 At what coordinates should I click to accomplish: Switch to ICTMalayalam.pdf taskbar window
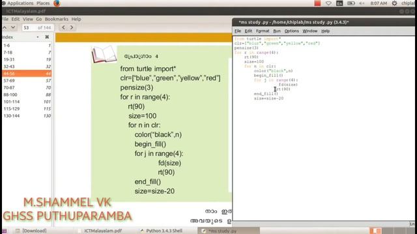tap(100, 231)
